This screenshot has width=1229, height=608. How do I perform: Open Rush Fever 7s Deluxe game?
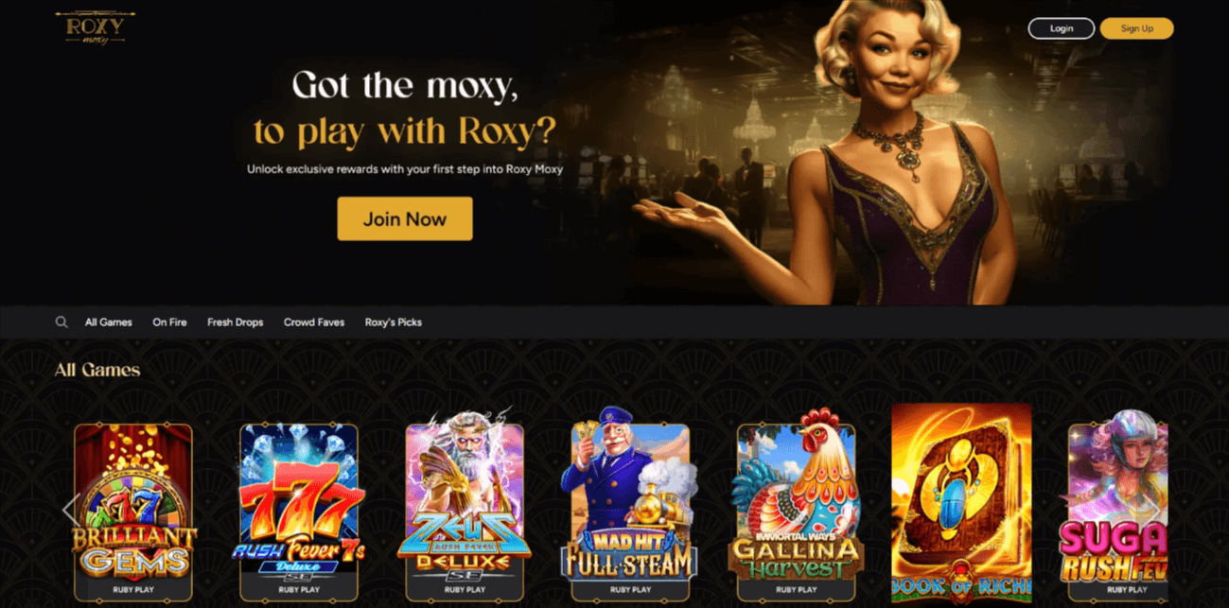click(x=299, y=512)
